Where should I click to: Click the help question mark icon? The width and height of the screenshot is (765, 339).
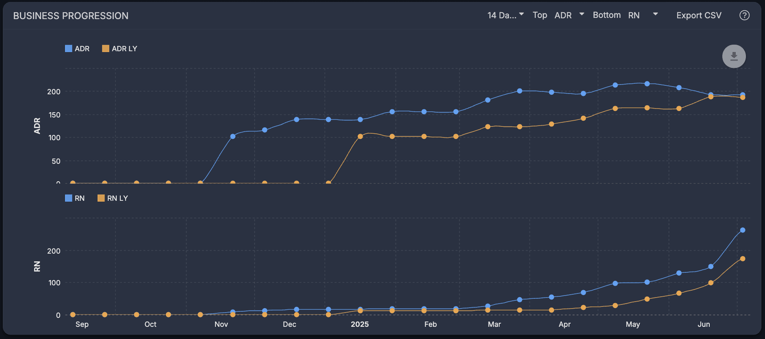pyautogui.click(x=744, y=15)
